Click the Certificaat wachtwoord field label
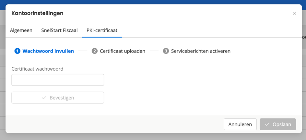The image size is (306, 140). coord(37,69)
